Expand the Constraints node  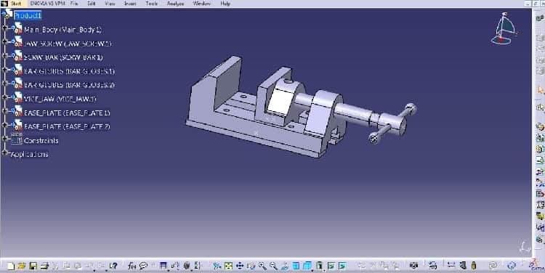[x=4, y=139]
